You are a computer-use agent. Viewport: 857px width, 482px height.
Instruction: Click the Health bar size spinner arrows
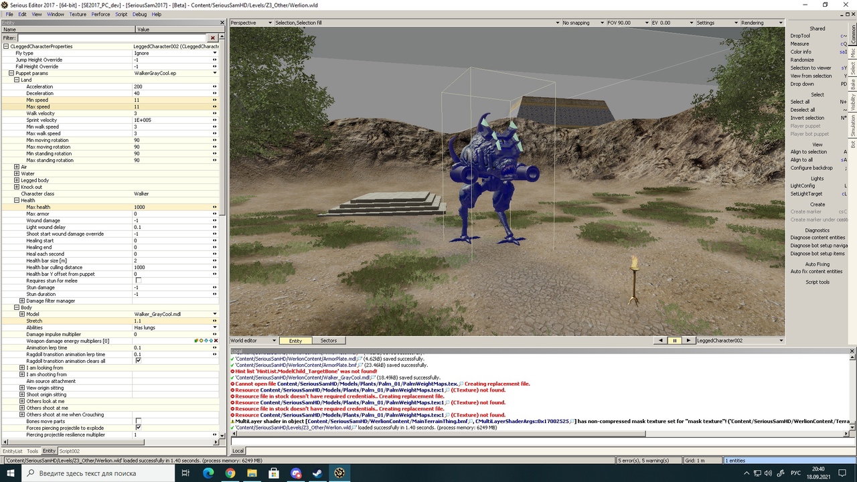click(215, 260)
